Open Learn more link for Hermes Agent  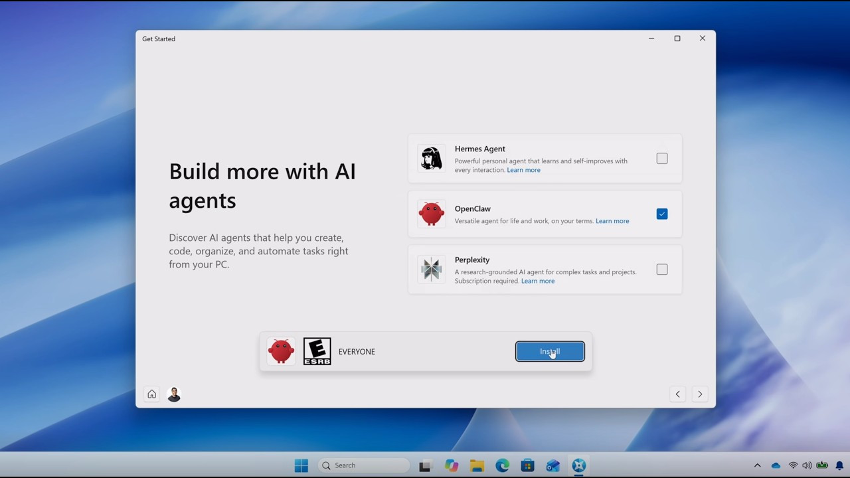point(524,170)
